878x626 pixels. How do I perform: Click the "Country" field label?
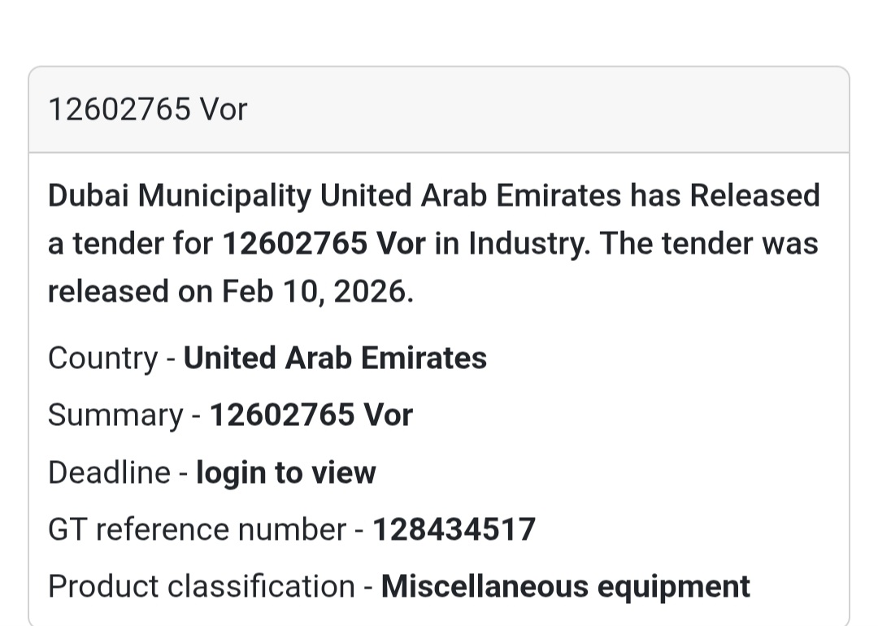coord(102,359)
